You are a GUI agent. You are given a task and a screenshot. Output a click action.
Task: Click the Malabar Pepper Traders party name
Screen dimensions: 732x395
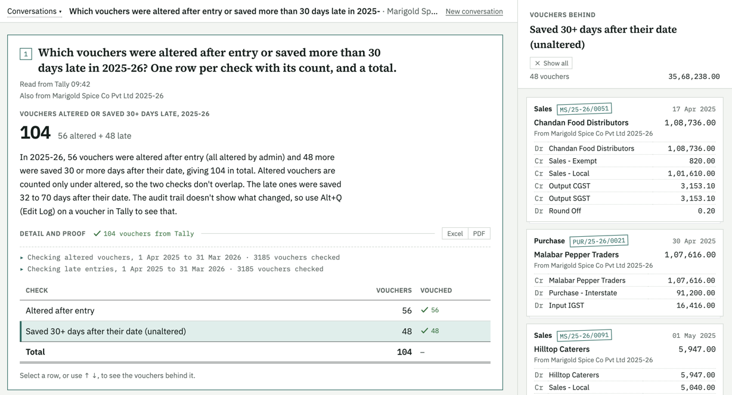(576, 255)
